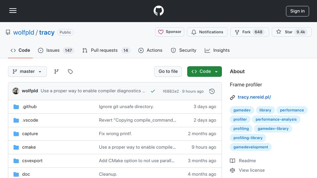Viewport: 317px width, 178px height.
Task: Select the gamedevelopment topic tag
Action: [251, 147]
